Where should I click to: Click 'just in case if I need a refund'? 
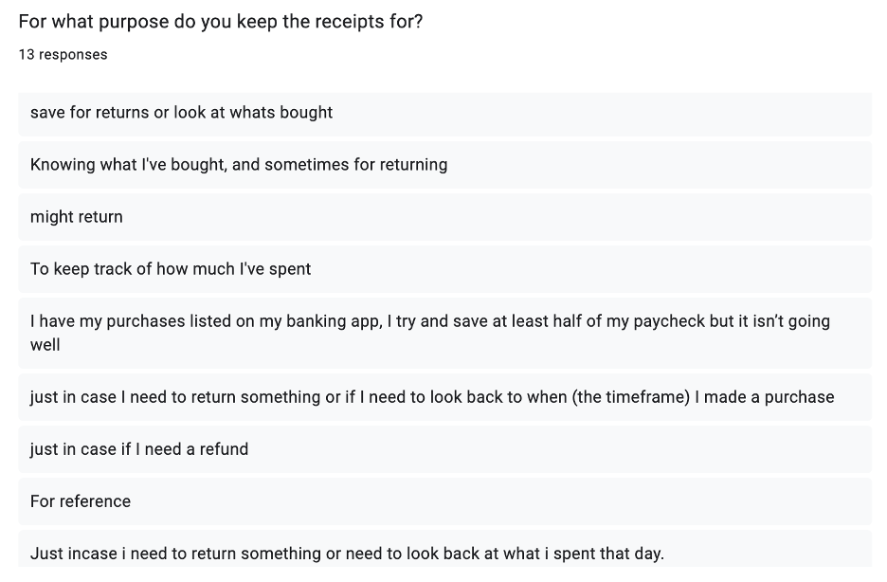point(444,449)
